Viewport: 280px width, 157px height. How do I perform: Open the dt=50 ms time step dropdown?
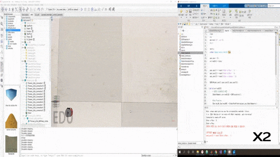coord(74,9)
